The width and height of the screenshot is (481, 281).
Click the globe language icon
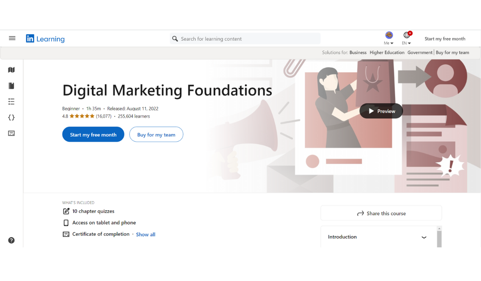click(x=406, y=35)
